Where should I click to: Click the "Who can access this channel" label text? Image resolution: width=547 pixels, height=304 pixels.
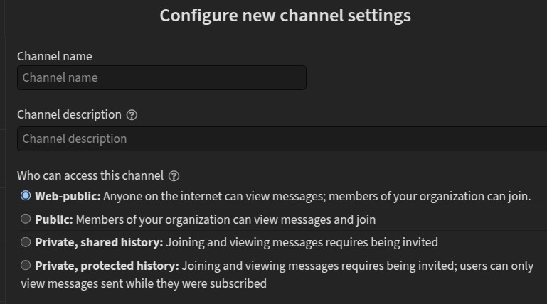pos(90,176)
